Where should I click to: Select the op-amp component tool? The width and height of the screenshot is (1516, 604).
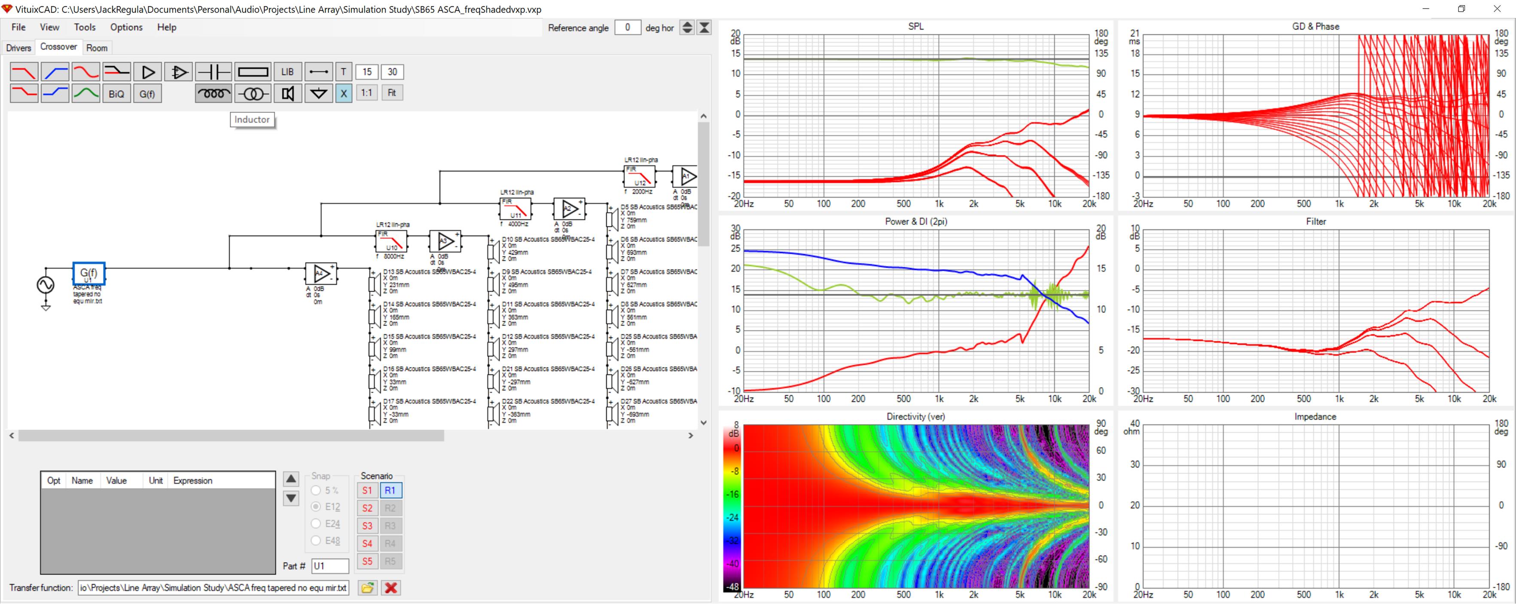coord(178,72)
